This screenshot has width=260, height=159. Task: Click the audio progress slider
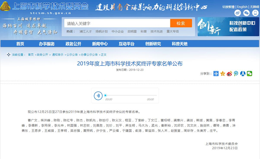tap(131, 95)
